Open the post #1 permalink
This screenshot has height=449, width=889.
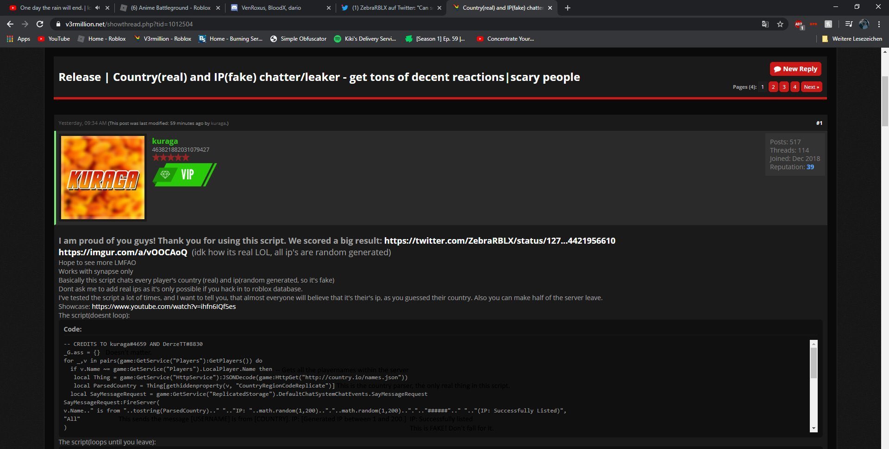[819, 123]
